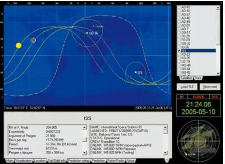Open the Prediction setup tab
The image size is (225, 164).
[79, 161]
